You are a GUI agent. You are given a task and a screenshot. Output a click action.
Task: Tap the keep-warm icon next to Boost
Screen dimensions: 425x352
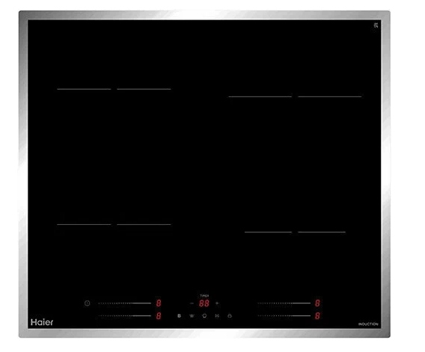coord(192,316)
